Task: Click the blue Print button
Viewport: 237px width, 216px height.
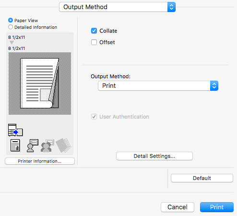Action: point(217,207)
